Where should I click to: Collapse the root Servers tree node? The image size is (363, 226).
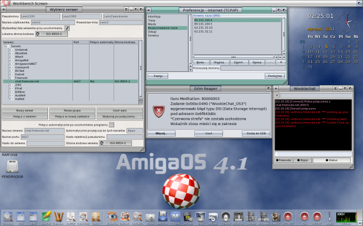8,46
